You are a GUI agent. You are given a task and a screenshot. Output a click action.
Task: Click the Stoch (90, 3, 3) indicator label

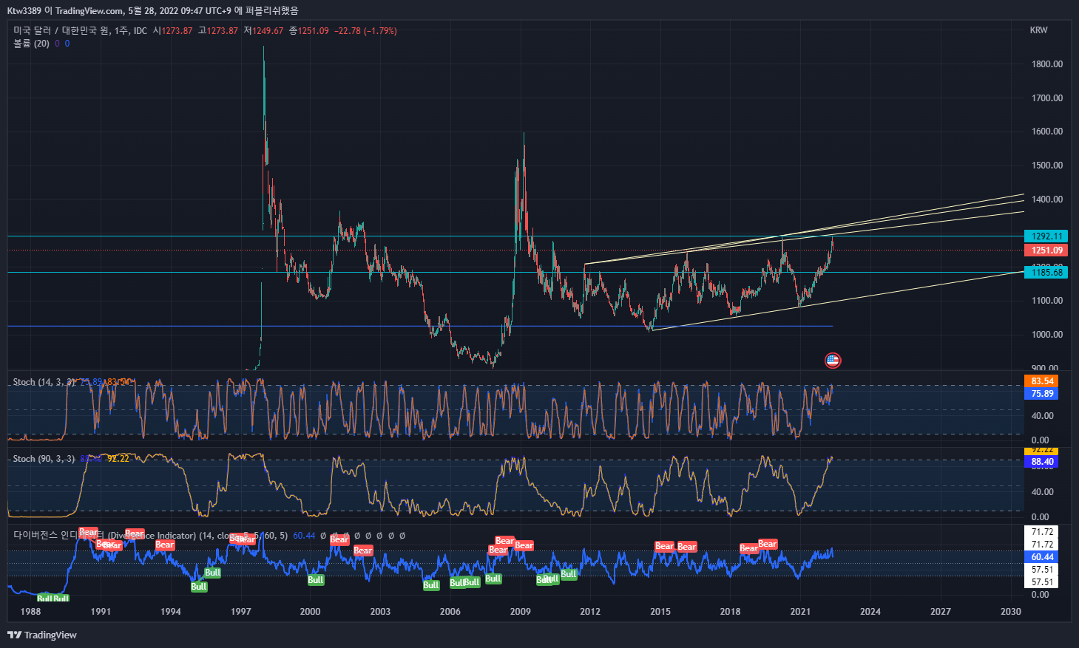[44, 459]
